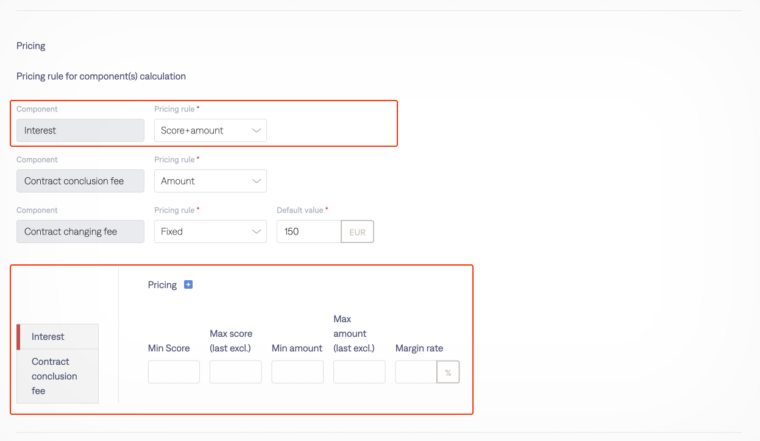
Task: Expand the Amount pricing rule dropdown
Action: pos(210,181)
